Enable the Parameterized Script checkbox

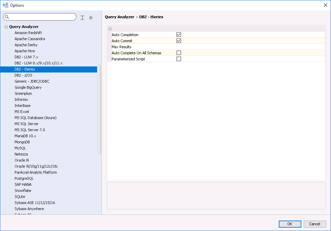point(179,59)
